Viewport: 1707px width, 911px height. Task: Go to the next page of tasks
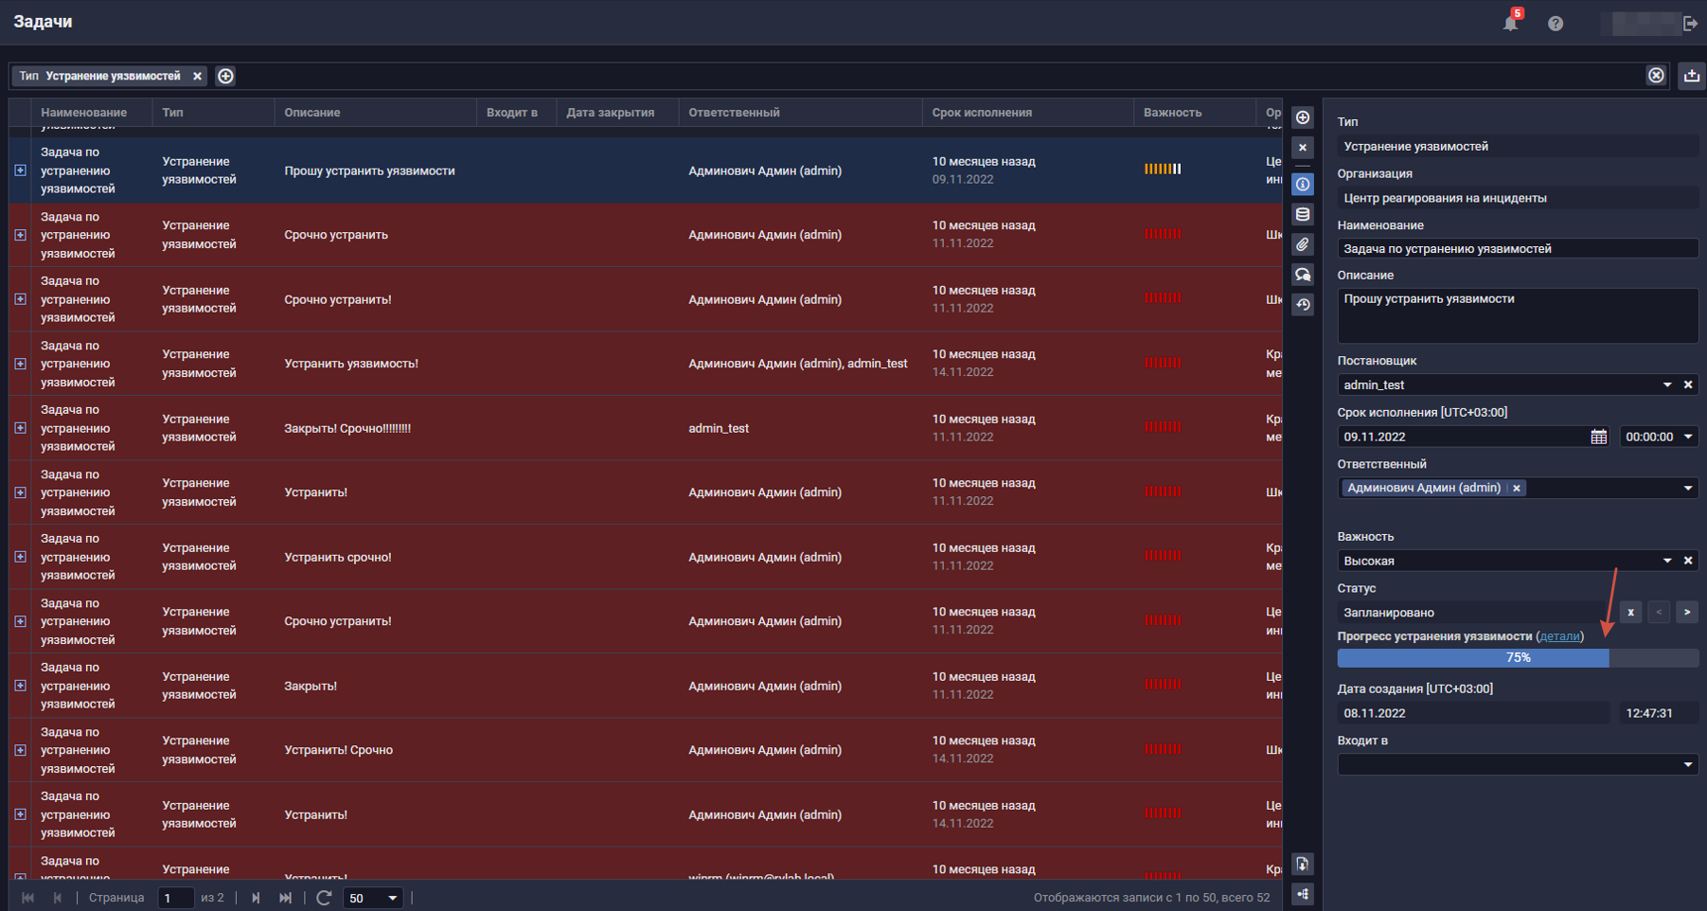[x=256, y=898]
